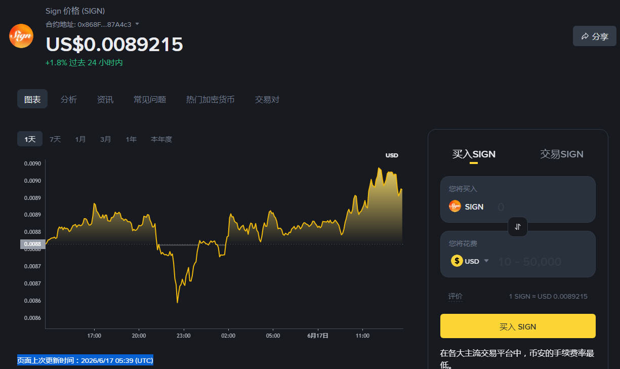Viewport: 620px width, 369px height.
Task: Select the 1天 chart range
Action: 30,139
